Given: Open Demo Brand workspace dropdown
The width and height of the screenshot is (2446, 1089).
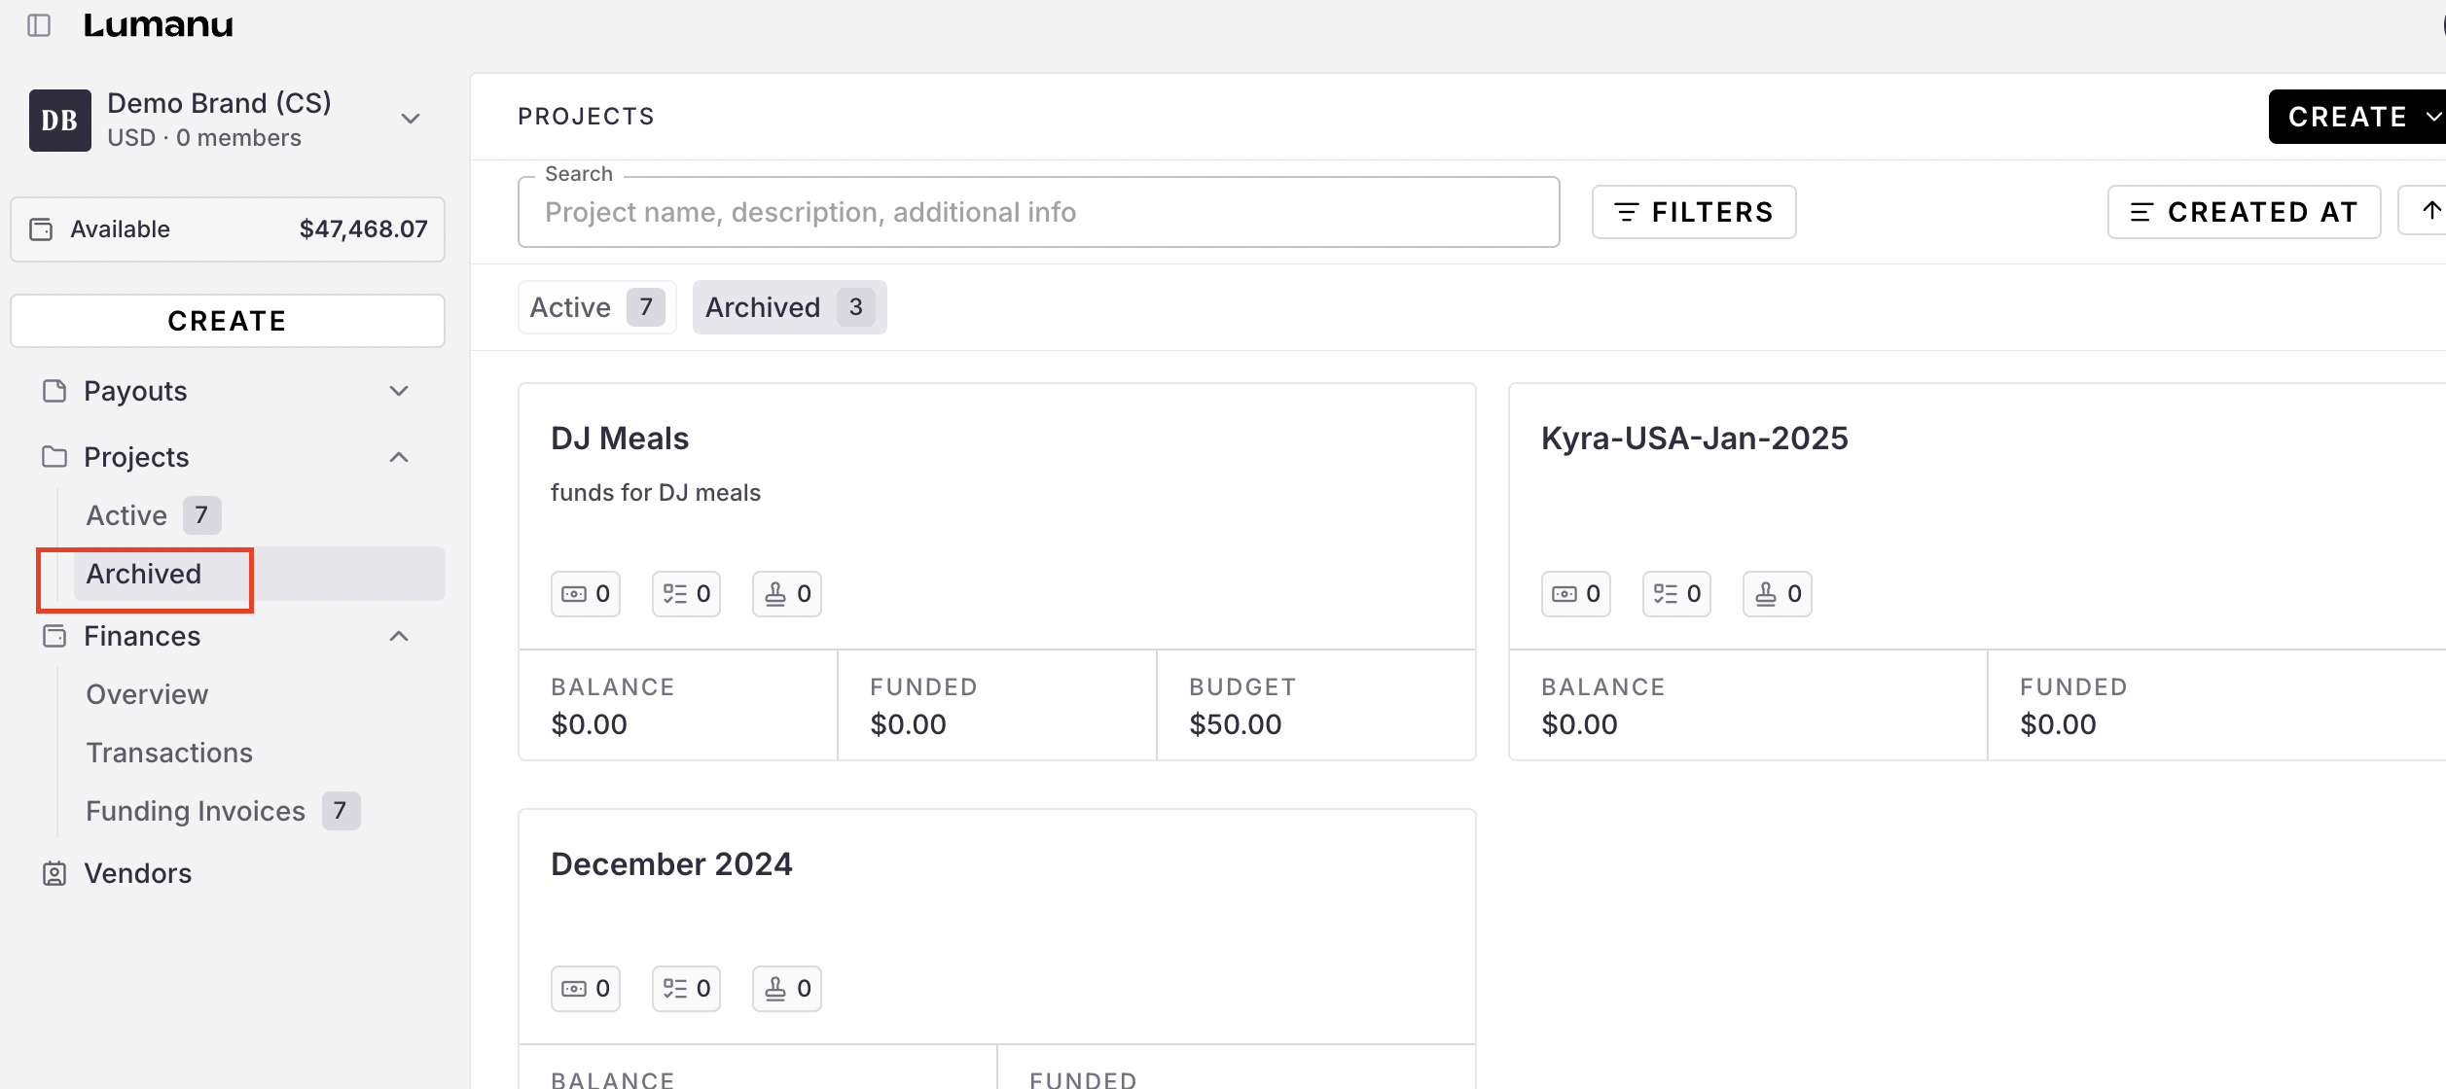Looking at the screenshot, I should point(411,119).
